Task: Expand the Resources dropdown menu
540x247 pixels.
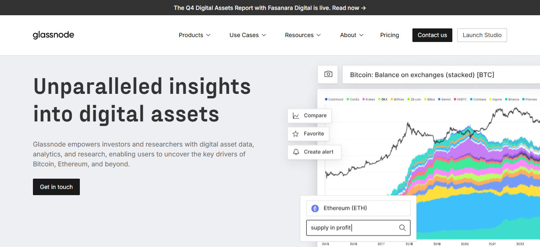Action: (303, 35)
